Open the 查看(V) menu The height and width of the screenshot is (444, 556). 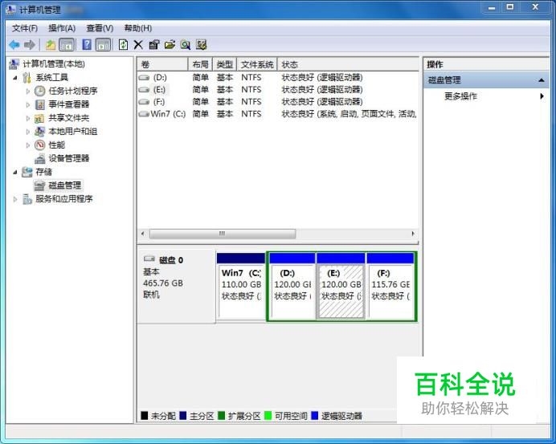[x=100, y=28]
